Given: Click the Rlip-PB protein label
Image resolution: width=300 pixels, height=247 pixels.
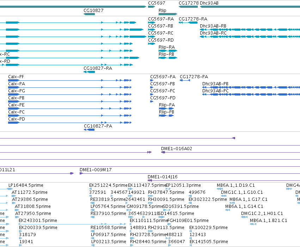Looking at the screenshot, I should [167, 112].
